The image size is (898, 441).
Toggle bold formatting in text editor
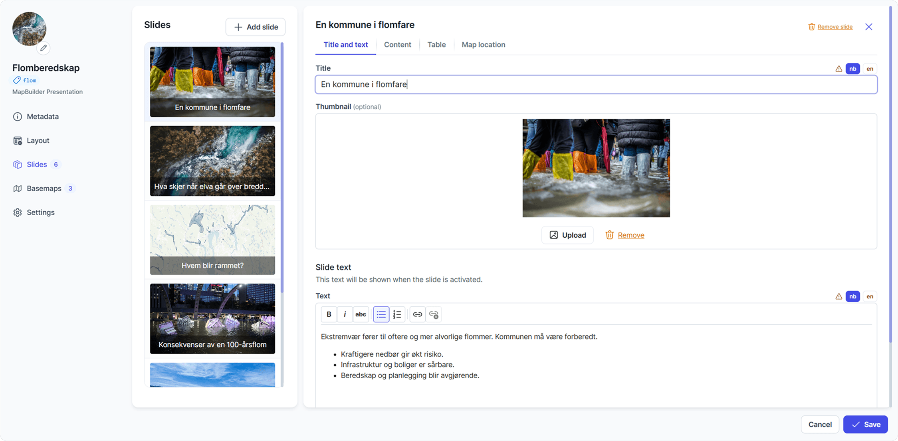coord(329,314)
